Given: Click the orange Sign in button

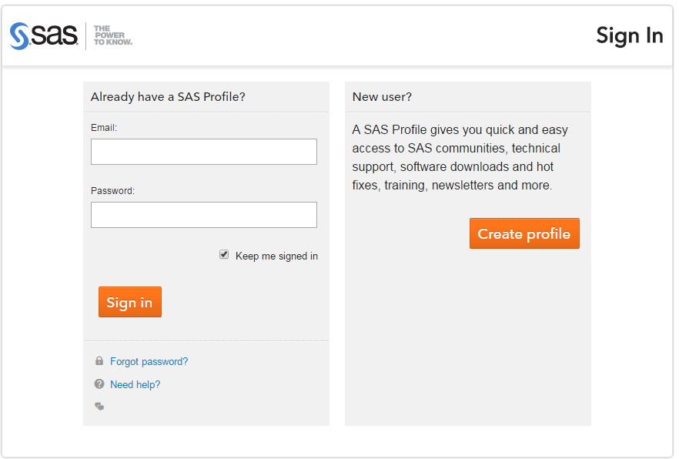Looking at the screenshot, I should pos(130,302).
